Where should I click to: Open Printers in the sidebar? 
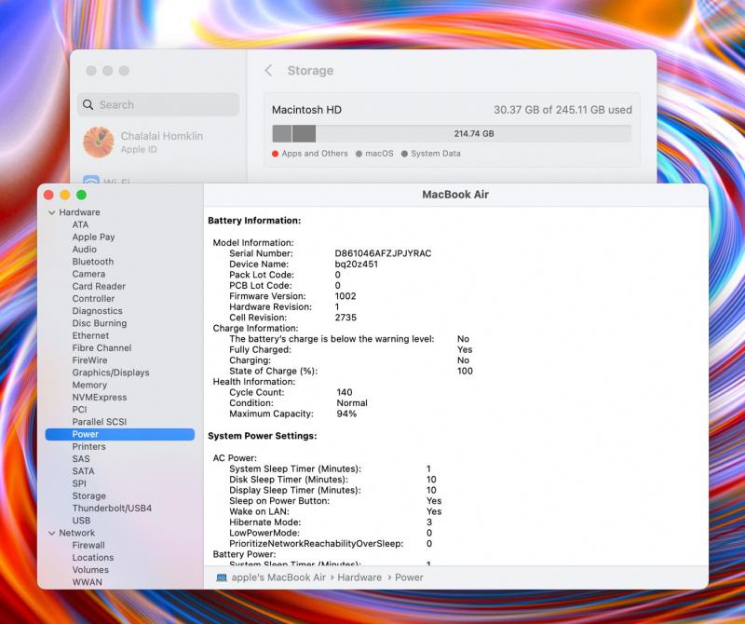point(88,447)
